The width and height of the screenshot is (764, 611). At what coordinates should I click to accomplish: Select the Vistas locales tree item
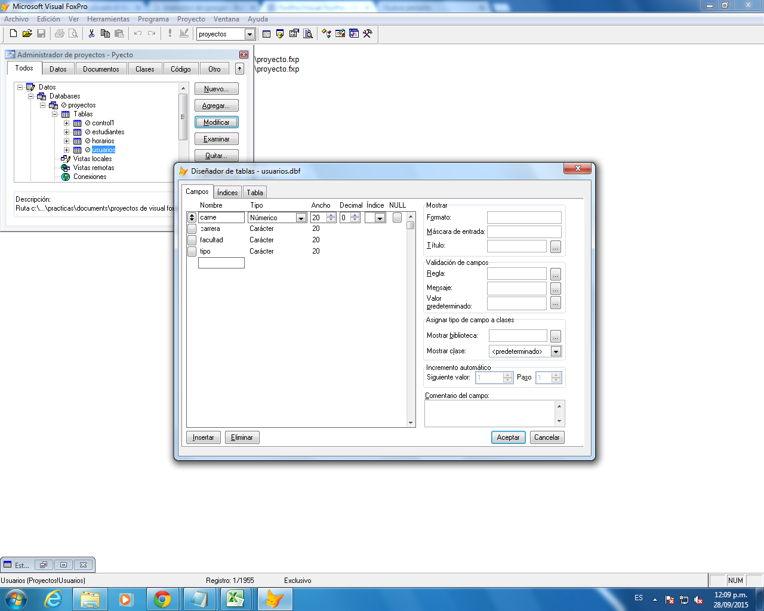(93, 159)
